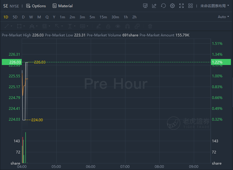Open the Auto scale dropdown

click(x=223, y=17)
